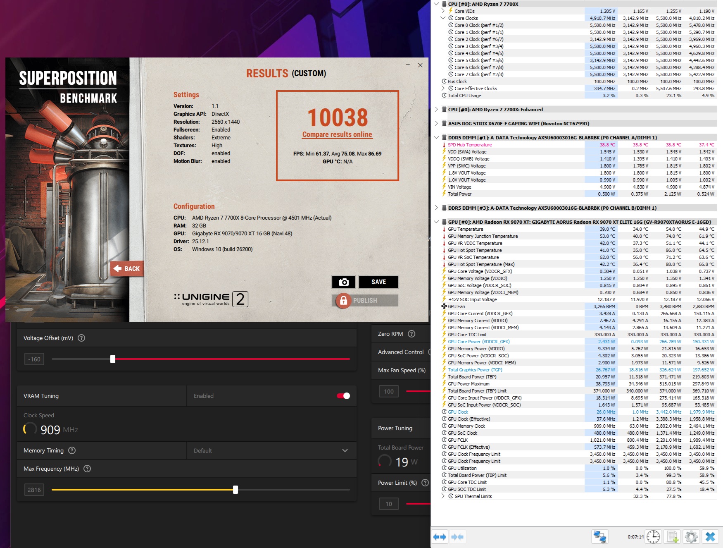
Task: Click the clock icon beside Total CPU Usage
Action: pos(444,96)
